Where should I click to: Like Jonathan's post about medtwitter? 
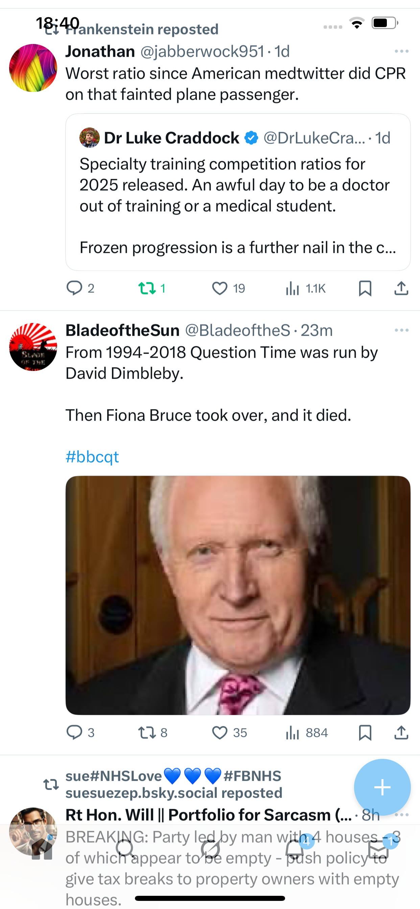(219, 288)
